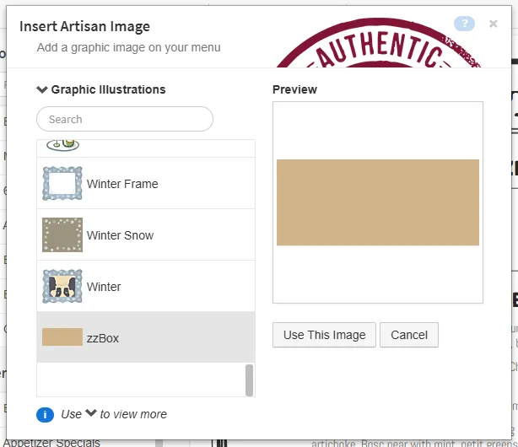Screen dimensions: 518x447
Task: Click the zzBox tan swatch thumbnail
Action: coord(62,338)
